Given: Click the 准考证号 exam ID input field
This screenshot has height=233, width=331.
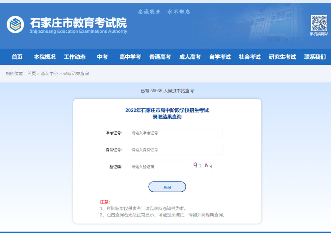Looking at the screenshot, I should 176,133.
